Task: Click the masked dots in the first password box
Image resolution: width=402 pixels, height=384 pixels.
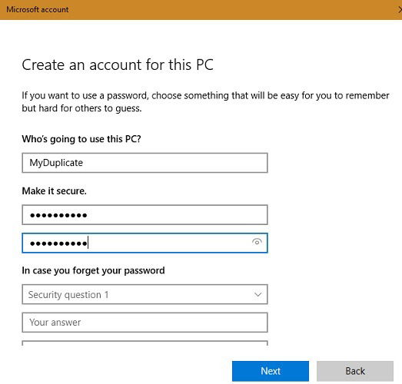Action: [58, 215]
